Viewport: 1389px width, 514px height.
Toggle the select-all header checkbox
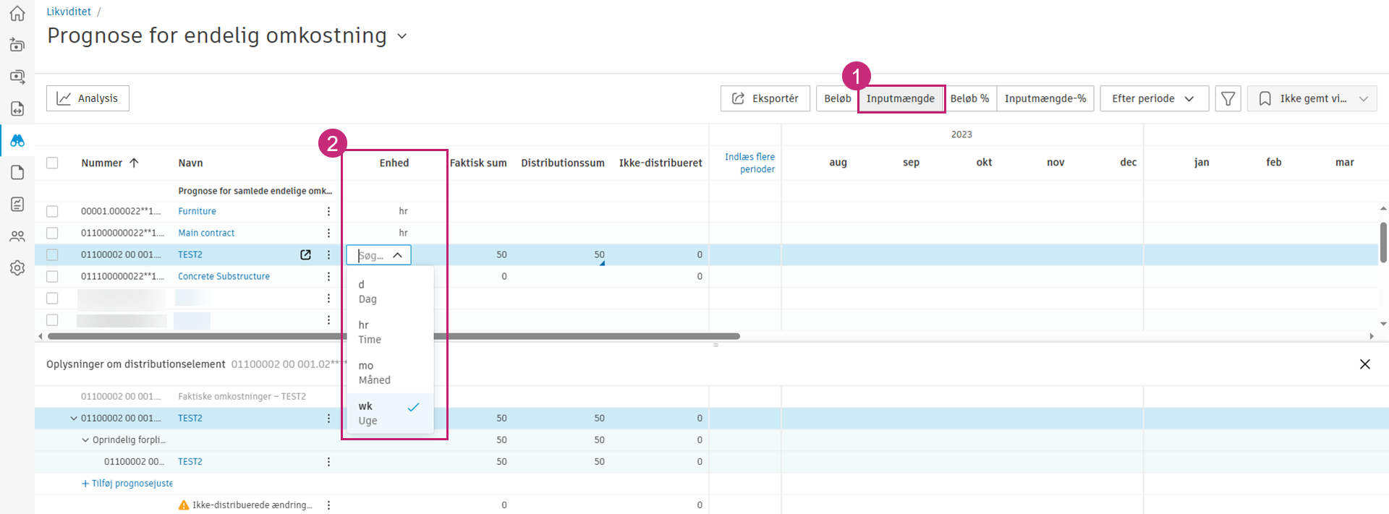[52, 163]
